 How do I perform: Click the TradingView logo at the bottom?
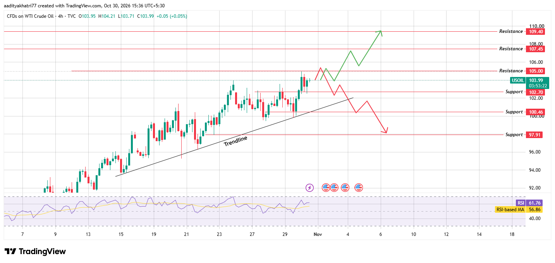[35, 251]
